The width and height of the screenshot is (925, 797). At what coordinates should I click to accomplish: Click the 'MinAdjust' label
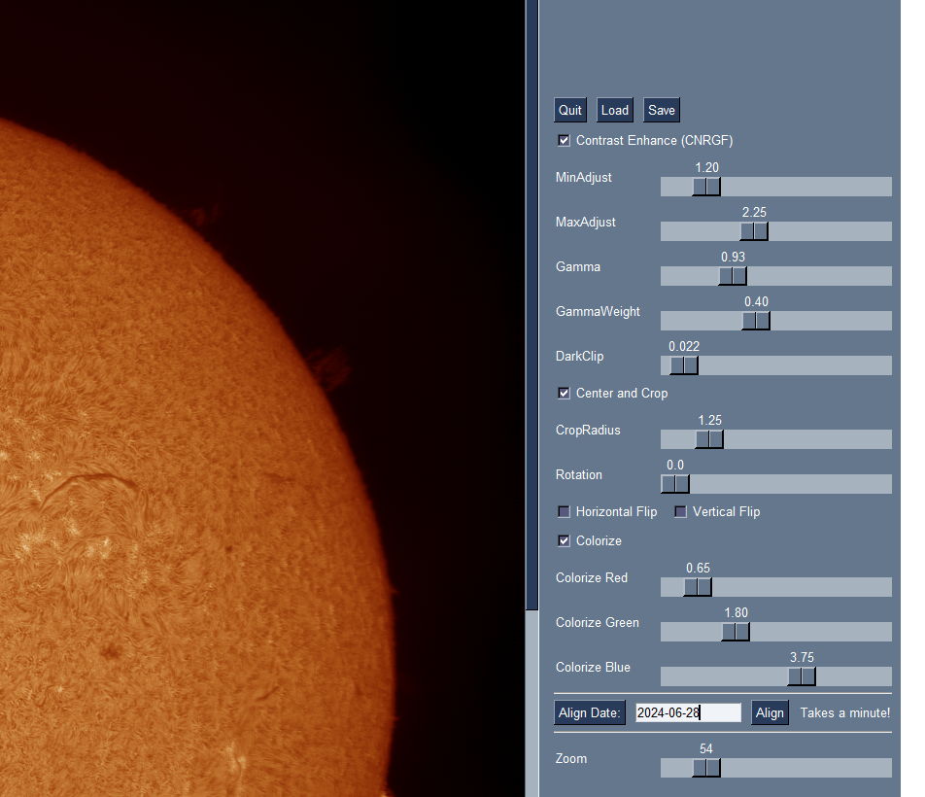click(583, 178)
